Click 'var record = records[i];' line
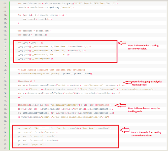 (x=37, y=19)
